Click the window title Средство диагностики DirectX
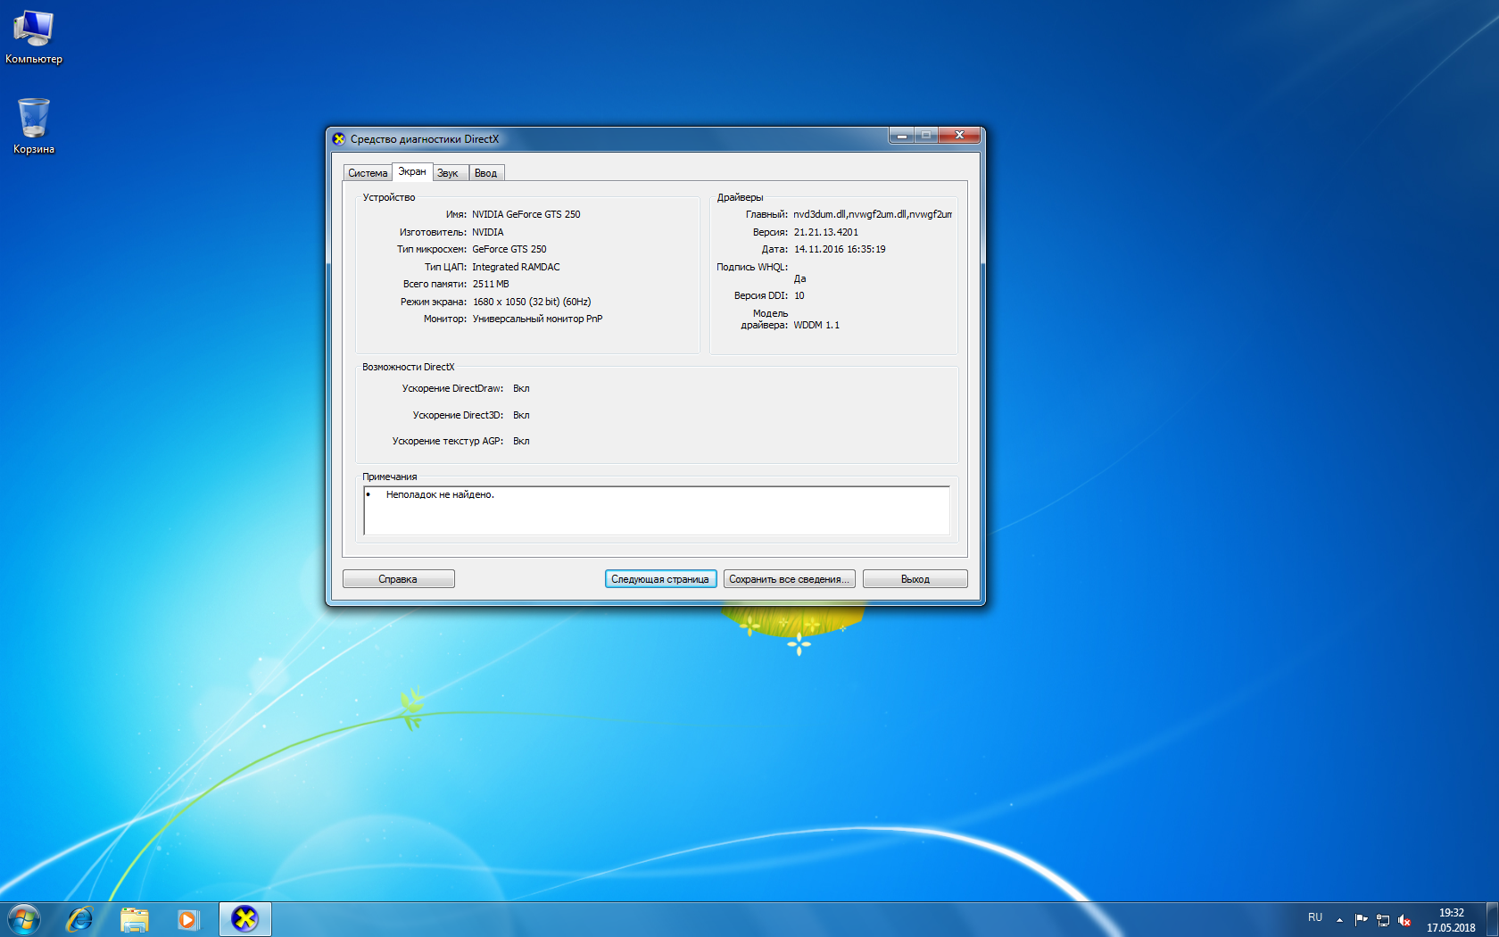1499x937 pixels. (425, 139)
